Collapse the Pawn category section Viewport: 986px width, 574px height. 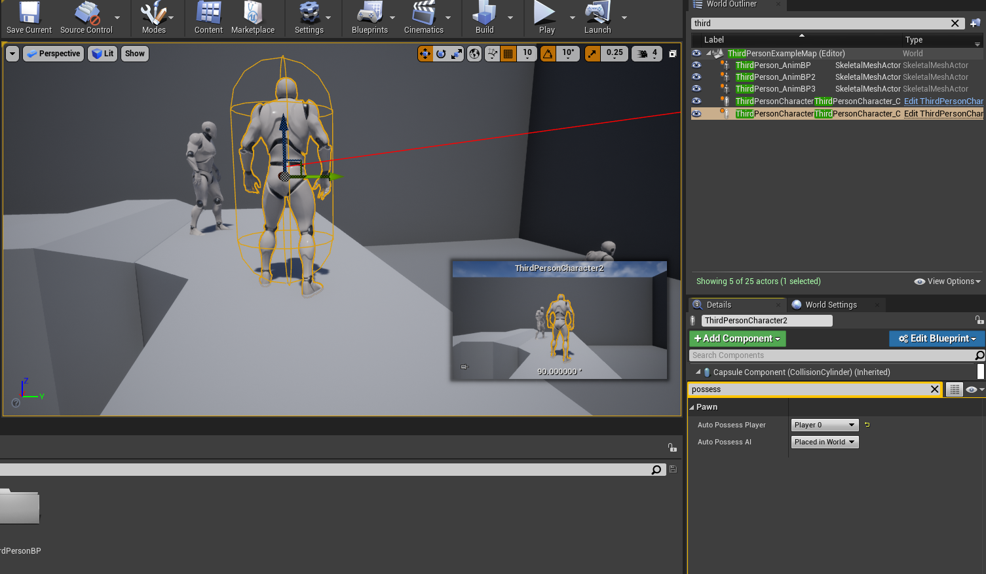pyautogui.click(x=692, y=407)
